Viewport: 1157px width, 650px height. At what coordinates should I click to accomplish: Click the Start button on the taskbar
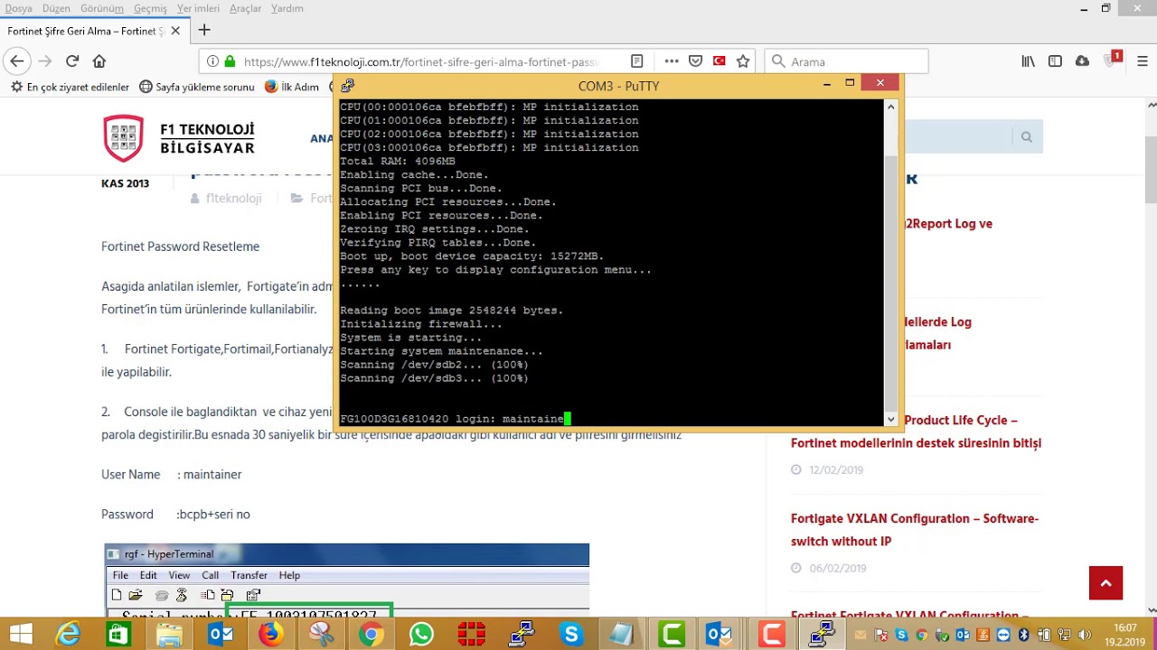[x=20, y=635]
